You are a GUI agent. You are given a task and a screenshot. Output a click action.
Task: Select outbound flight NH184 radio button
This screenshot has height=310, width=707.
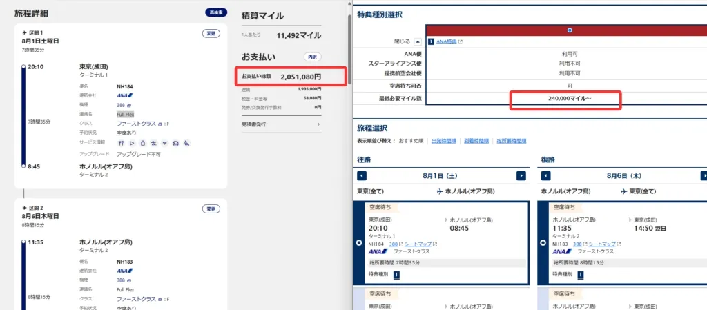pos(359,242)
